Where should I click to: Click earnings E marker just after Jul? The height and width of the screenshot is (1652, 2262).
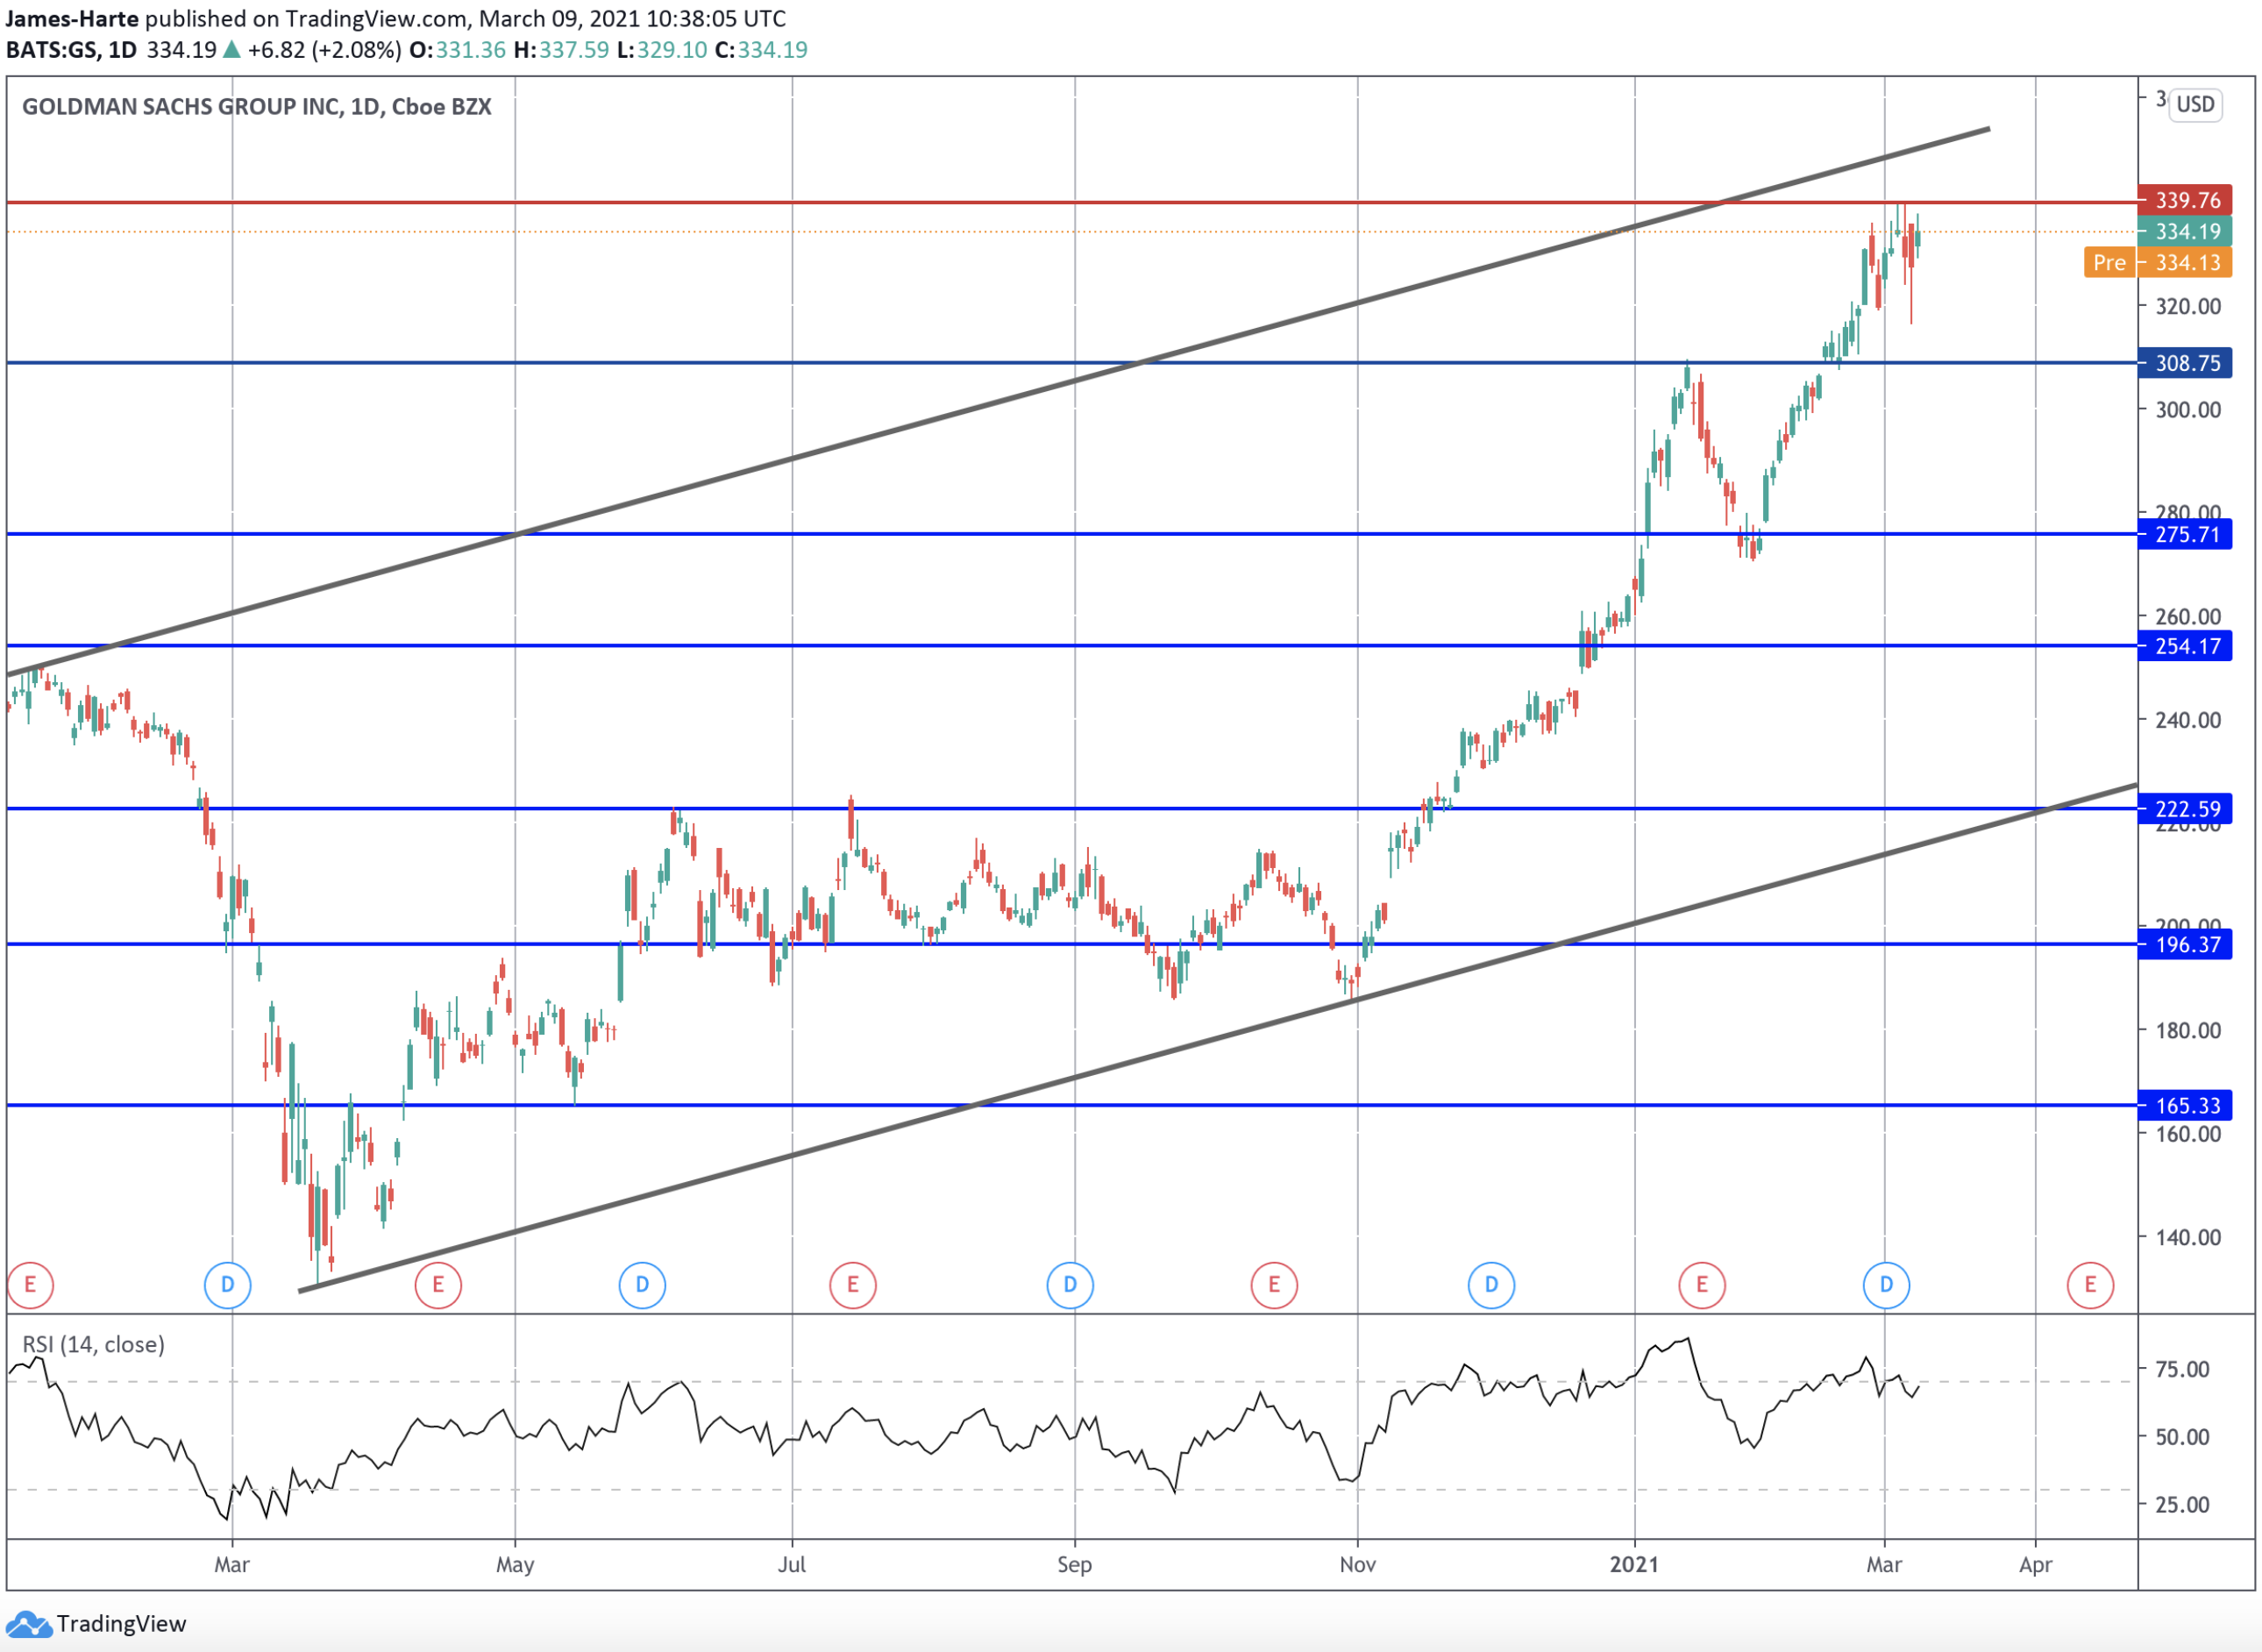(x=852, y=1284)
